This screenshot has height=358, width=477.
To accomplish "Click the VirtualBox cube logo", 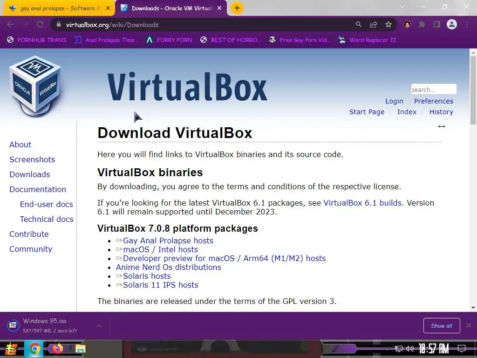I will click(35, 86).
